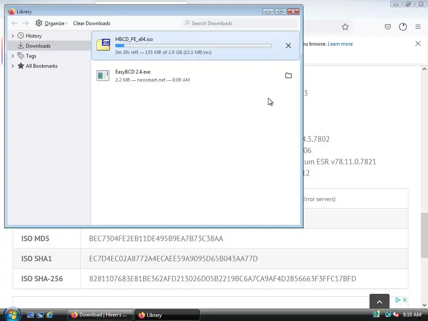Launch Internet Explorer from quick launch
Screen dimensions: 428x321
pos(50,315)
